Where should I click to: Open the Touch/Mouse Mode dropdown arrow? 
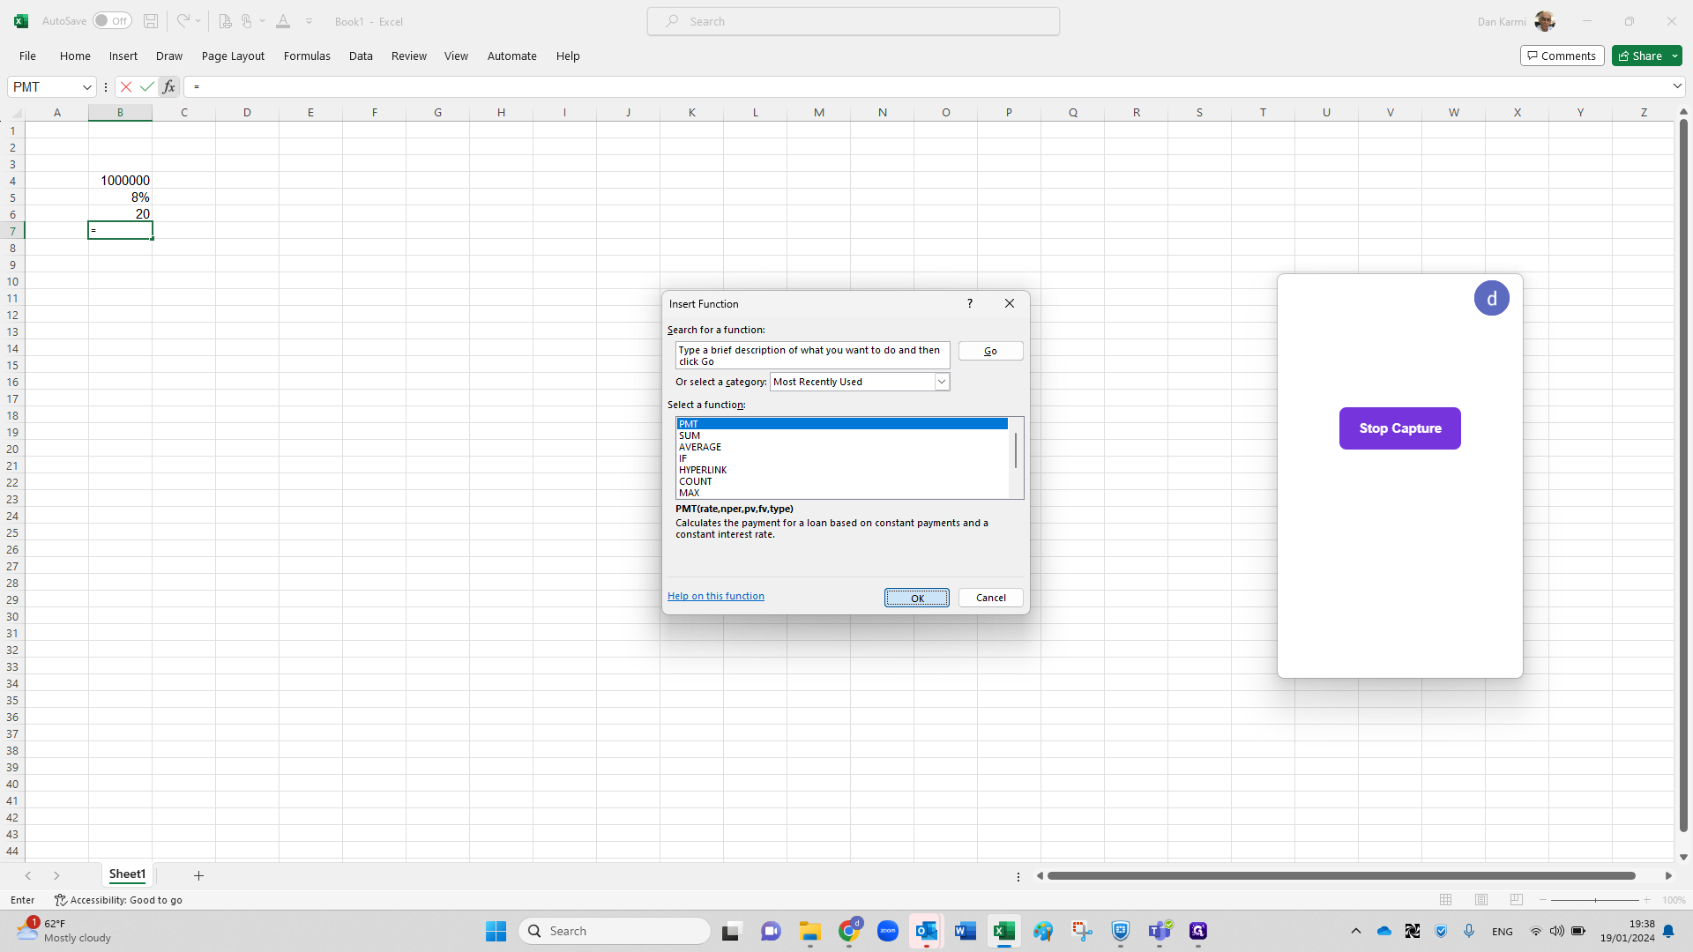263,21
